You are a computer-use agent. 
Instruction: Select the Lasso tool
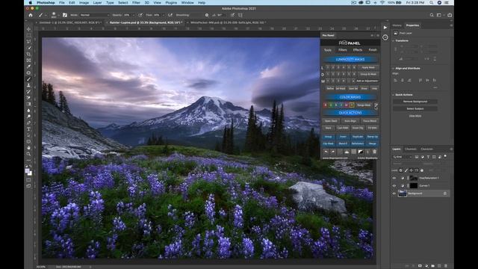click(x=28, y=42)
